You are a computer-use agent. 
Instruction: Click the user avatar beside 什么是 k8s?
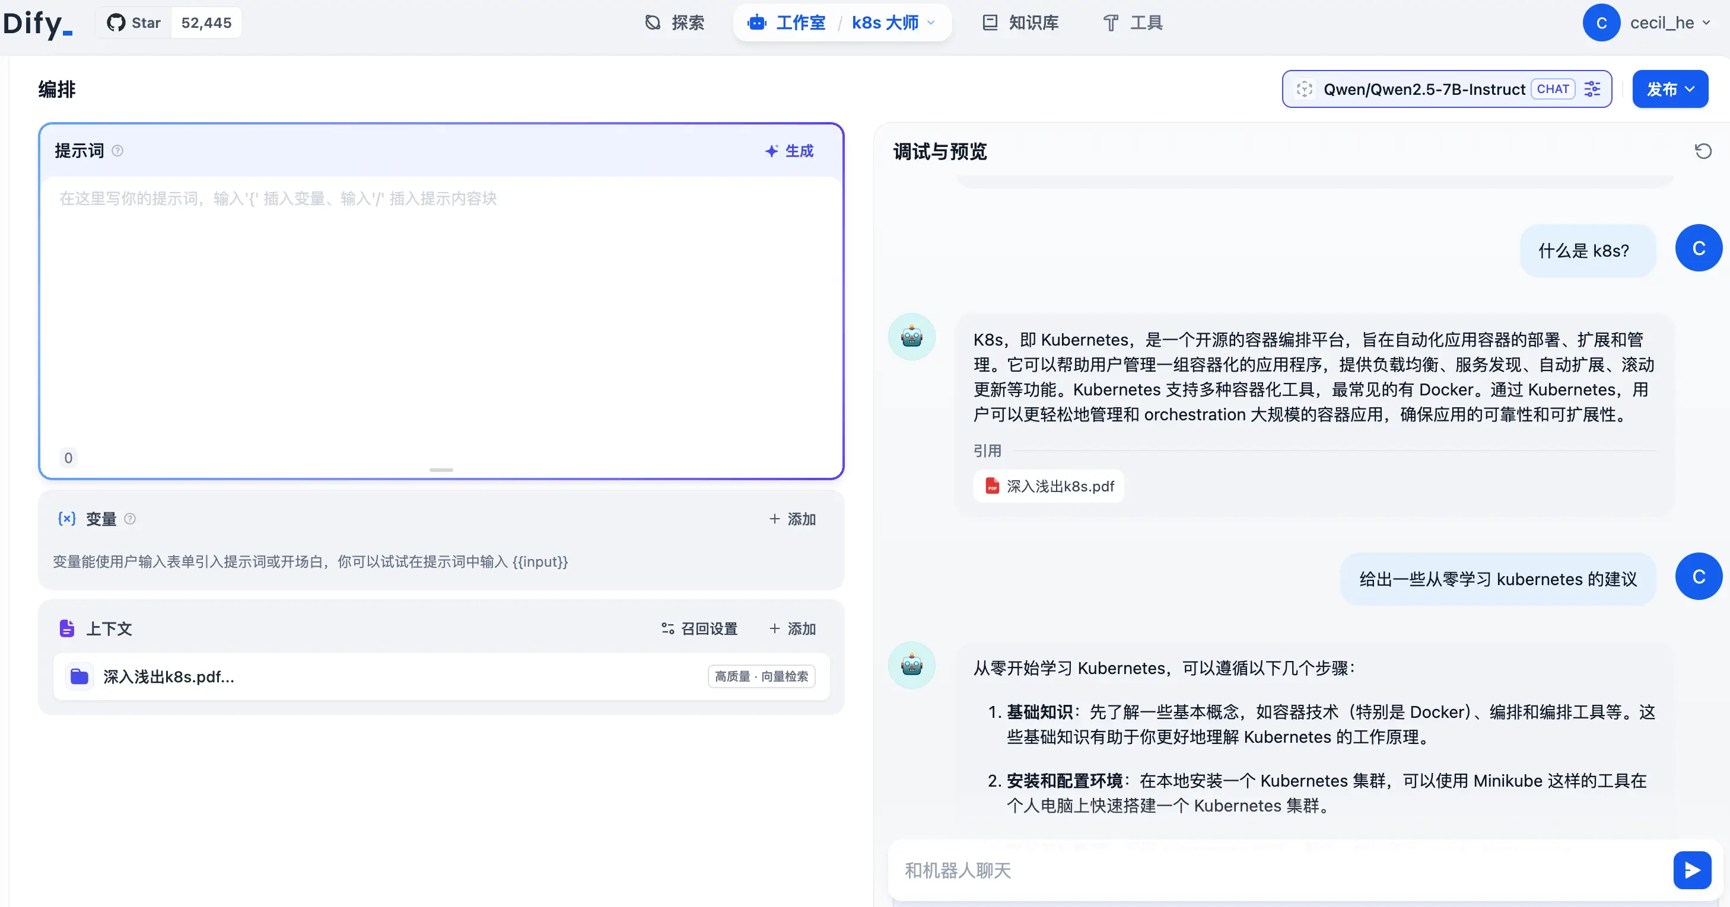[x=1699, y=248]
